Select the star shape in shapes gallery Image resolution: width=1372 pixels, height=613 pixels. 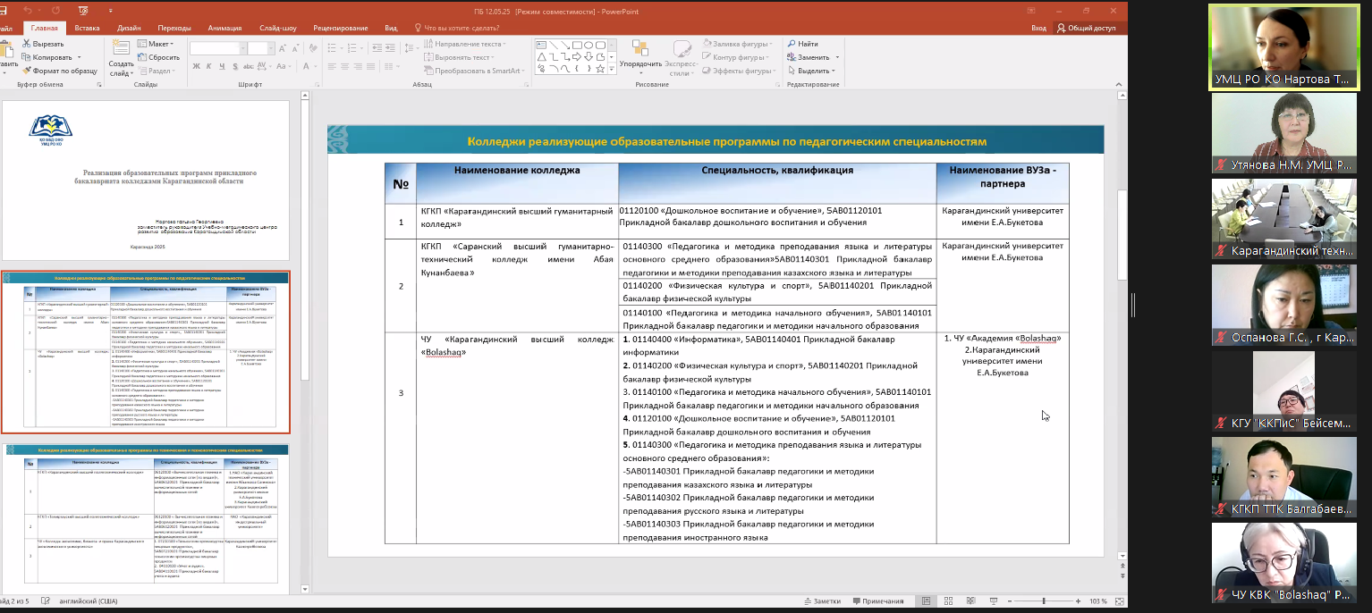click(x=600, y=68)
